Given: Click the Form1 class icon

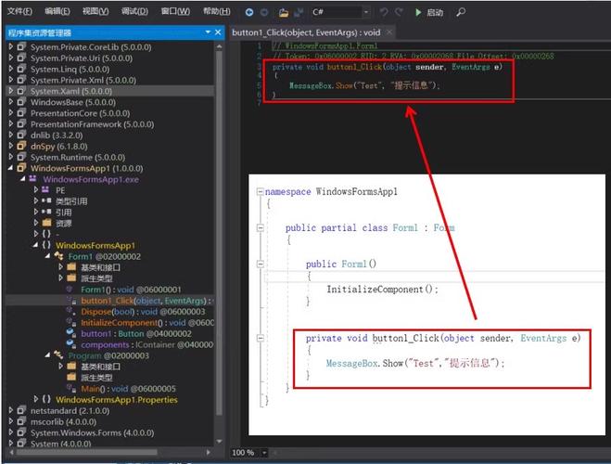Looking at the screenshot, I should pyautogui.click(x=58, y=256).
